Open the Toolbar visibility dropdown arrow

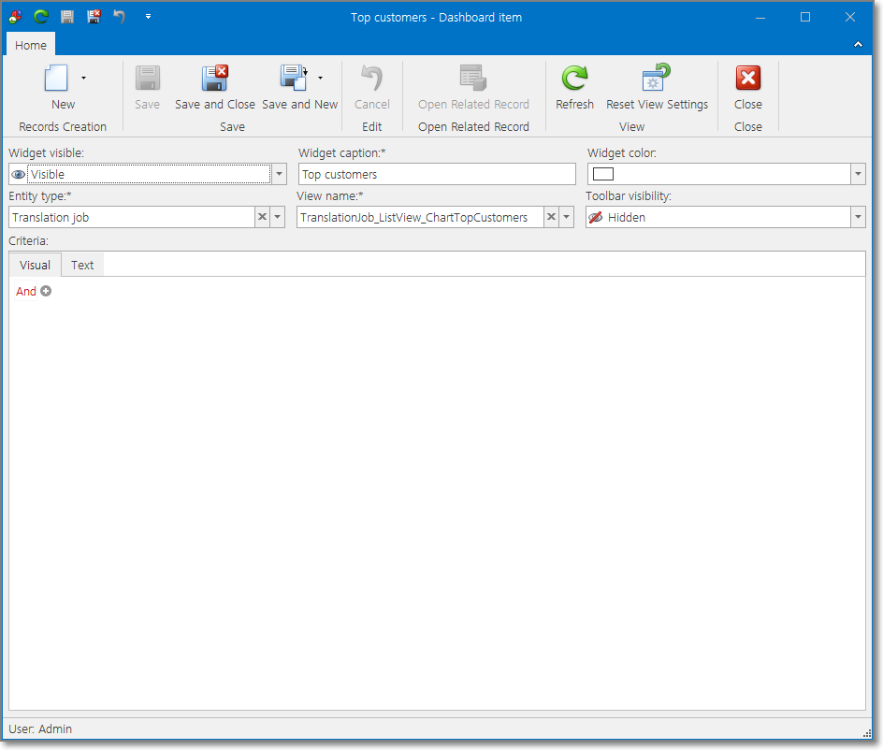[858, 217]
